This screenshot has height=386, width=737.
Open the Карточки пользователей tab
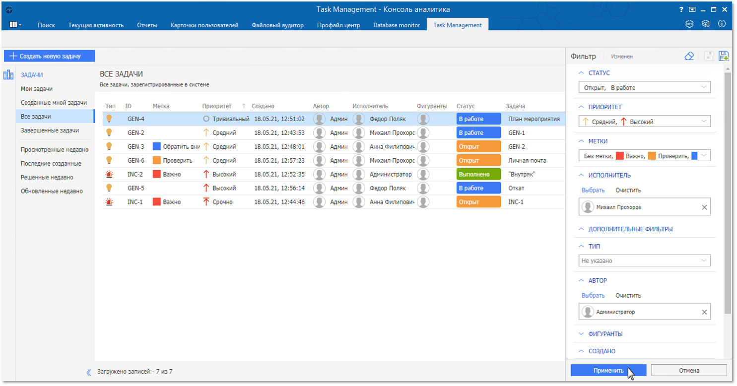(x=204, y=25)
